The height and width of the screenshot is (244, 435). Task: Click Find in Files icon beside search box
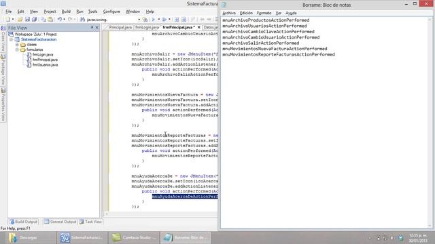145,20
